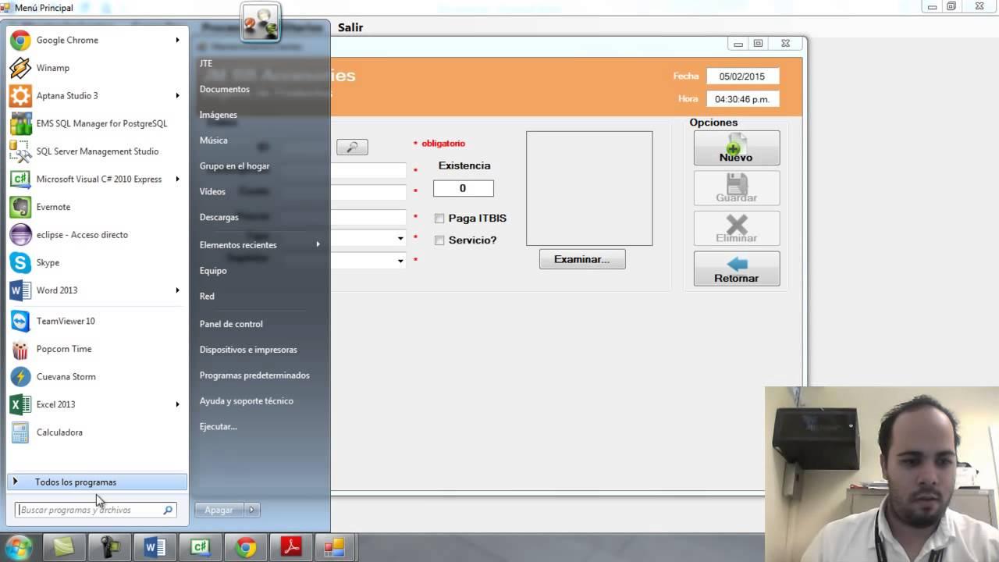The height and width of the screenshot is (562, 999).
Task: Click the magnifier search button in form
Action: (x=352, y=147)
